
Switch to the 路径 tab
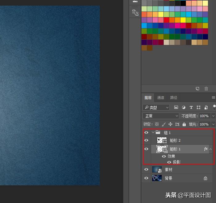click(x=174, y=98)
